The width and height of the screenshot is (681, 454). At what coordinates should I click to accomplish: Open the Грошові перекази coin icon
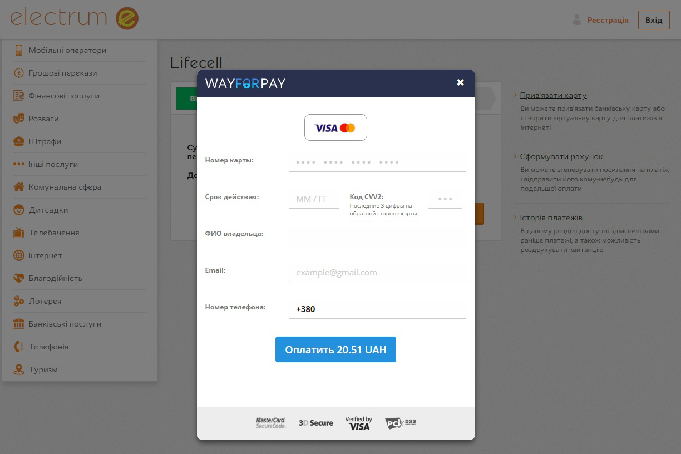19,73
